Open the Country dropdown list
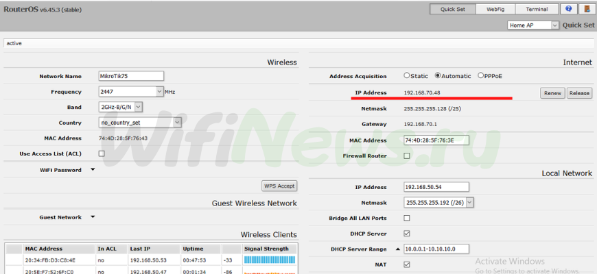597x274 pixels. tap(177, 123)
